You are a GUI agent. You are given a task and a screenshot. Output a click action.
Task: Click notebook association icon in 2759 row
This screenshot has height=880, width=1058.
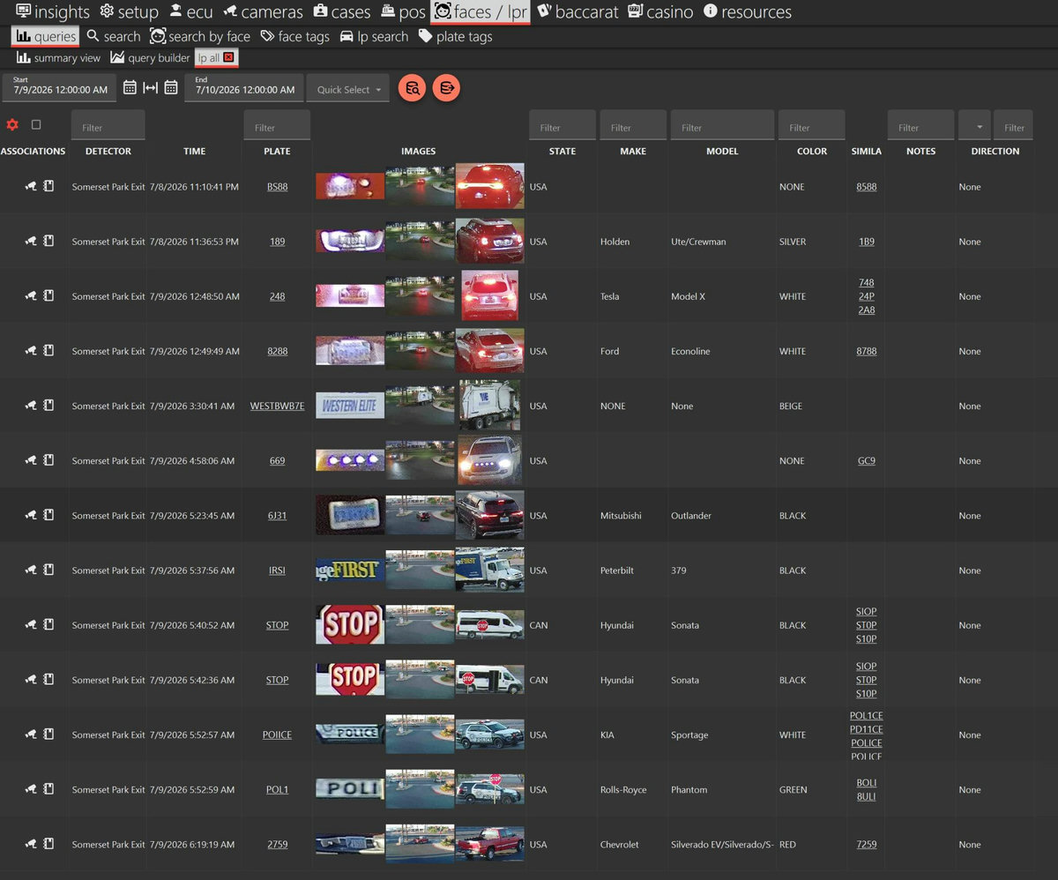pyautogui.click(x=48, y=844)
